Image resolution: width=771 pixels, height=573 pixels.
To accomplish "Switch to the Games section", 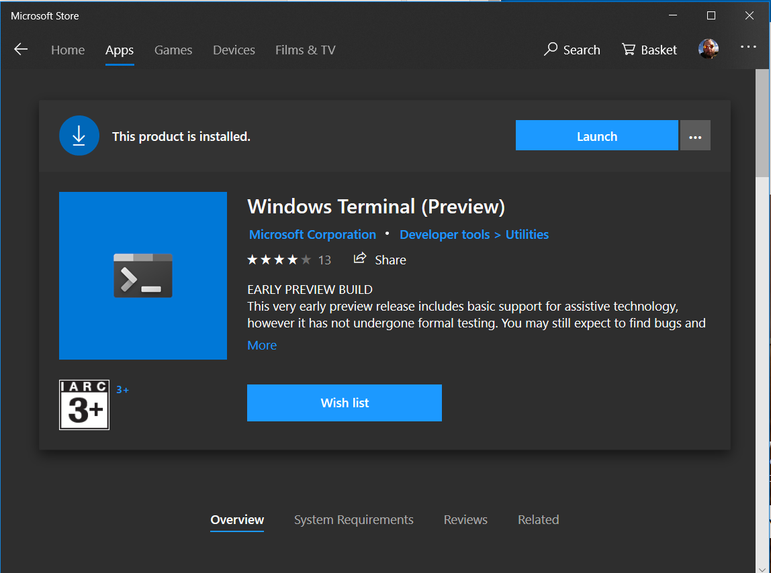I will point(173,50).
